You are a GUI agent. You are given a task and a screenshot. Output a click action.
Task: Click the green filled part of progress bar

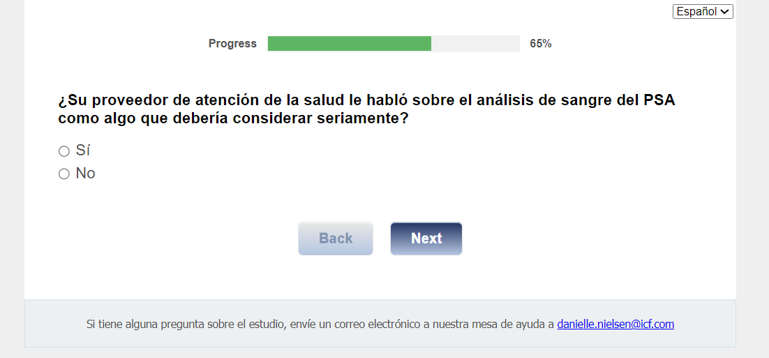click(349, 44)
